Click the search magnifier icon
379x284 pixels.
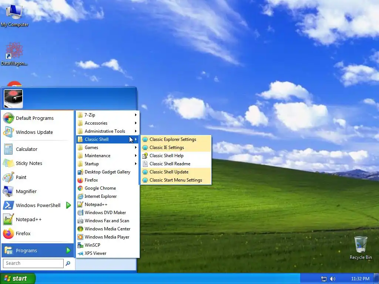click(68, 263)
